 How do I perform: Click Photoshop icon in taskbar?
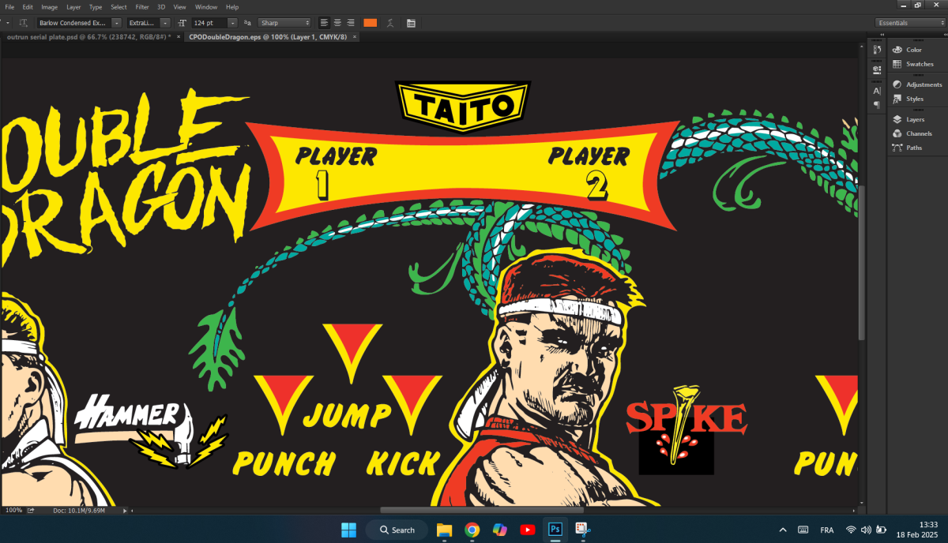tap(555, 530)
